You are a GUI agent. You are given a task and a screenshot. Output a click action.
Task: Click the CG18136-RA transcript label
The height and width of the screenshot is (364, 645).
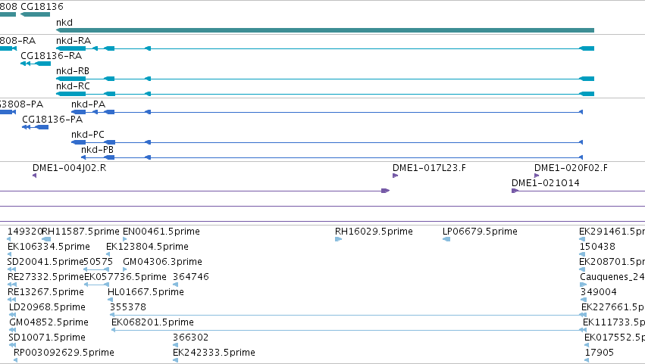[51, 56]
